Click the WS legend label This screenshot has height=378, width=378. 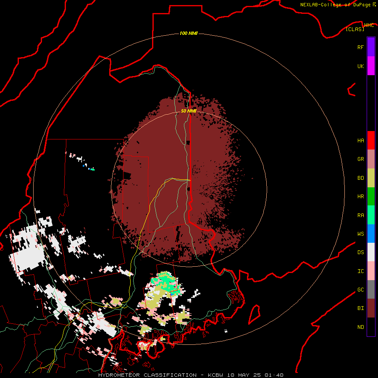point(360,234)
